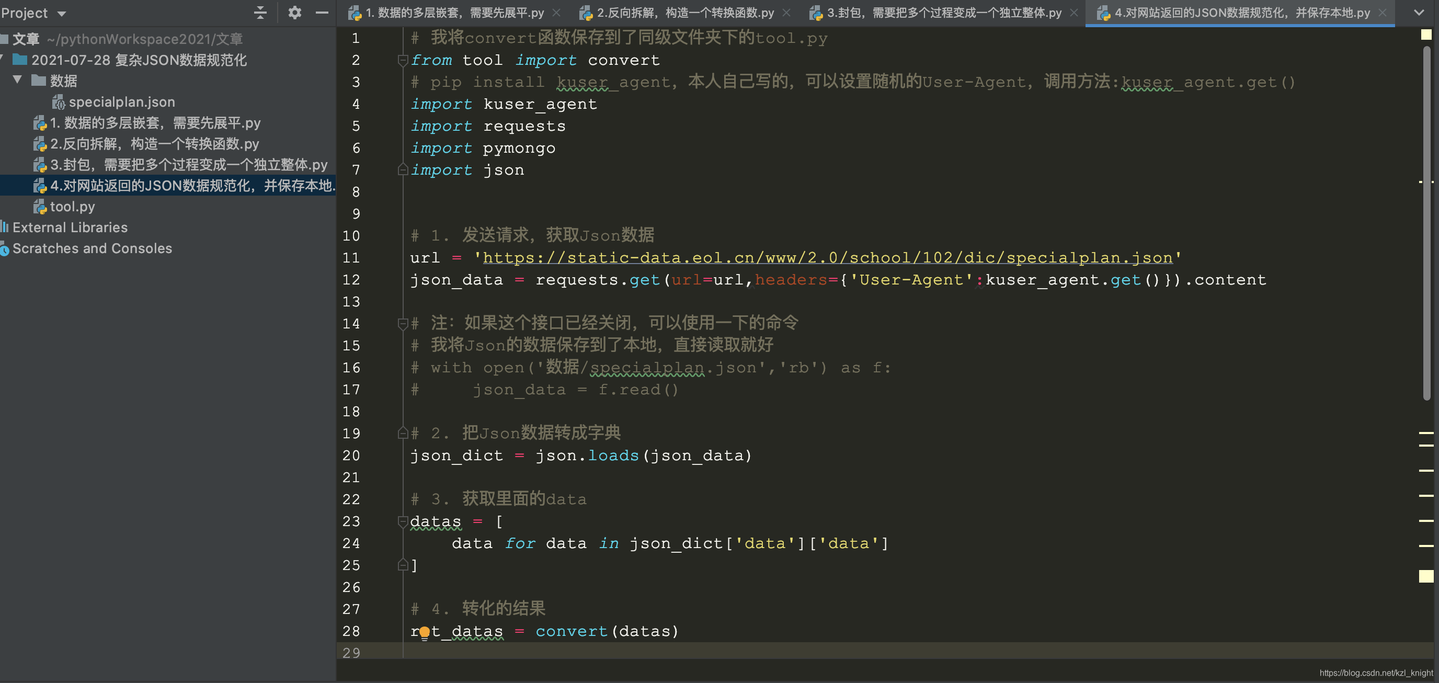Close the 2.反向拆解 editor tab

pos(786,13)
